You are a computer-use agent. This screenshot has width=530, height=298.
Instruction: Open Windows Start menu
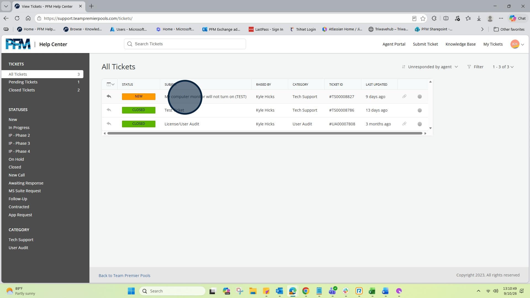(x=131, y=291)
